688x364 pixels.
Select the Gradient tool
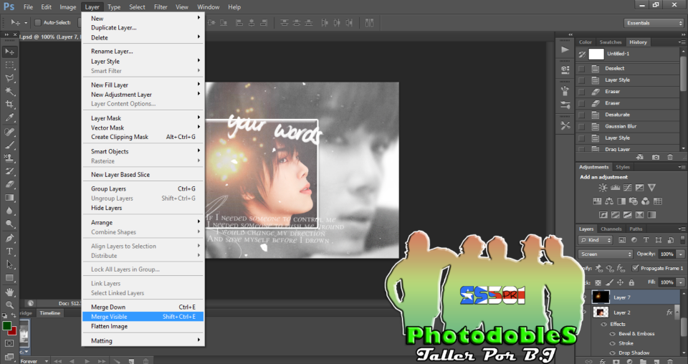pyautogui.click(x=9, y=197)
